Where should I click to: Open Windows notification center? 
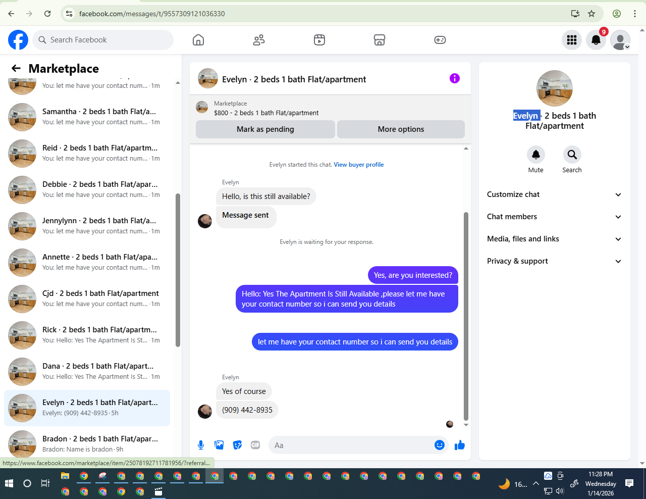pyautogui.click(x=629, y=483)
